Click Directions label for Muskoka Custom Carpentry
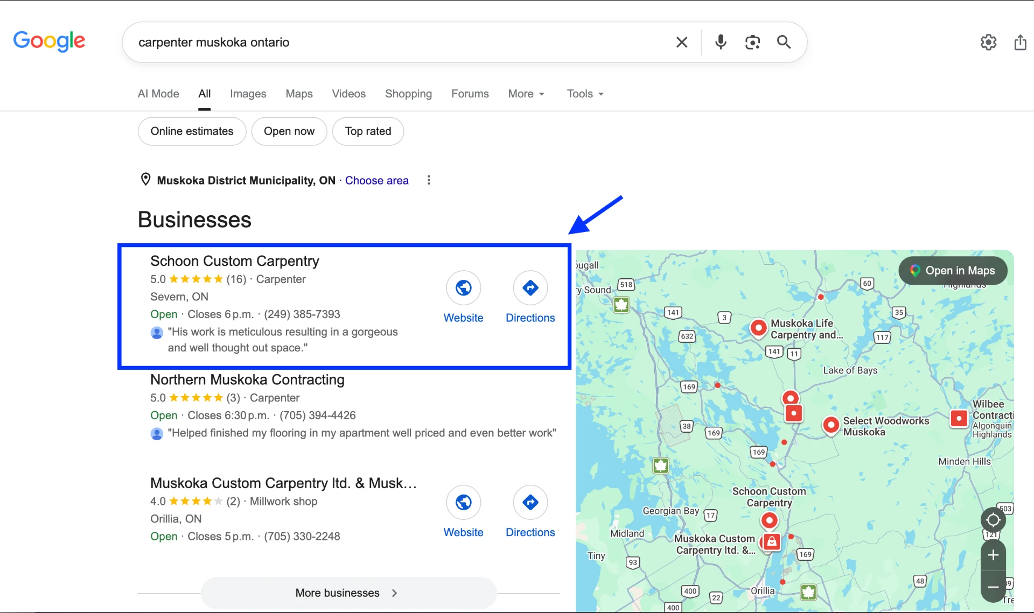 [530, 532]
